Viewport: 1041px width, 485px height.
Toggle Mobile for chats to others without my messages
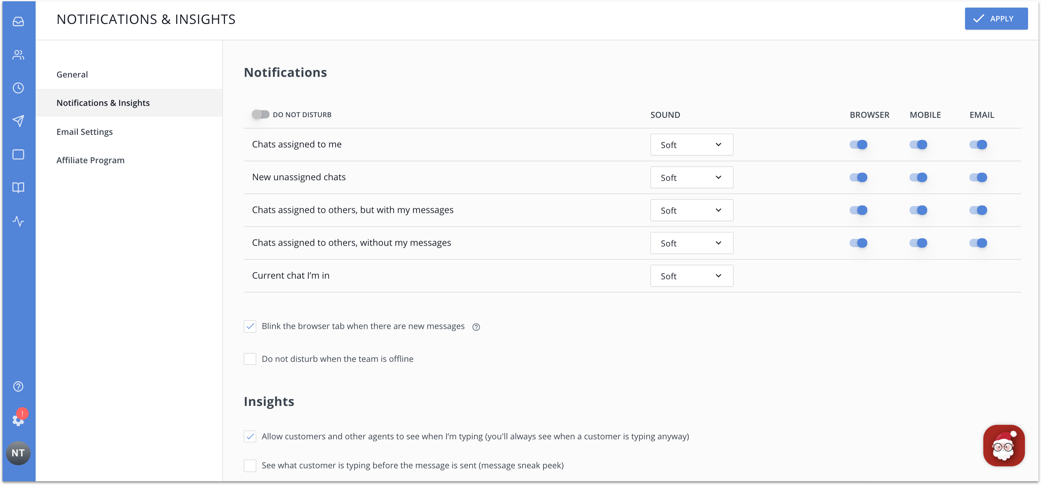coord(918,243)
